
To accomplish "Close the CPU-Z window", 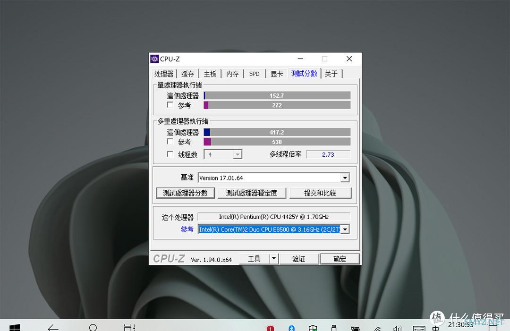I will click(x=349, y=59).
